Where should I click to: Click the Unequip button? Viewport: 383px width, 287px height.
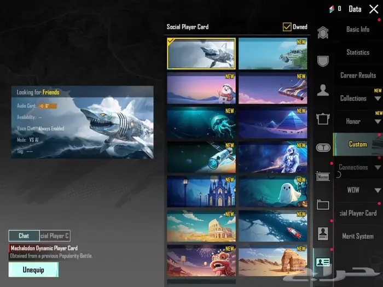(33, 270)
